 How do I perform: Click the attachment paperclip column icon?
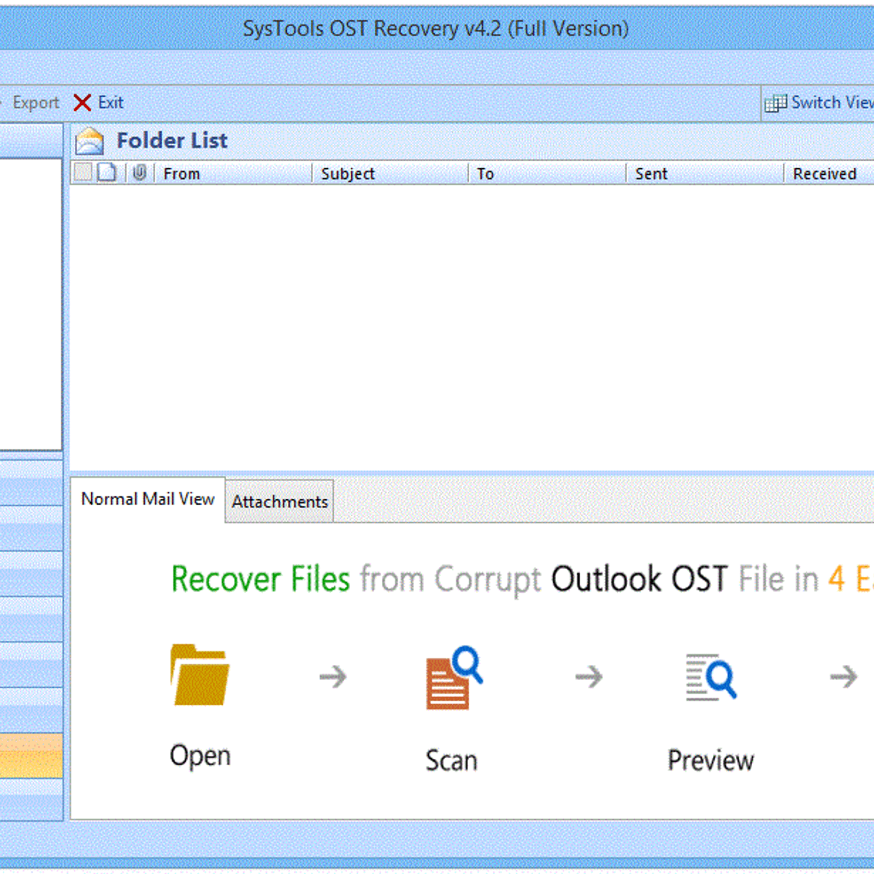(140, 173)
